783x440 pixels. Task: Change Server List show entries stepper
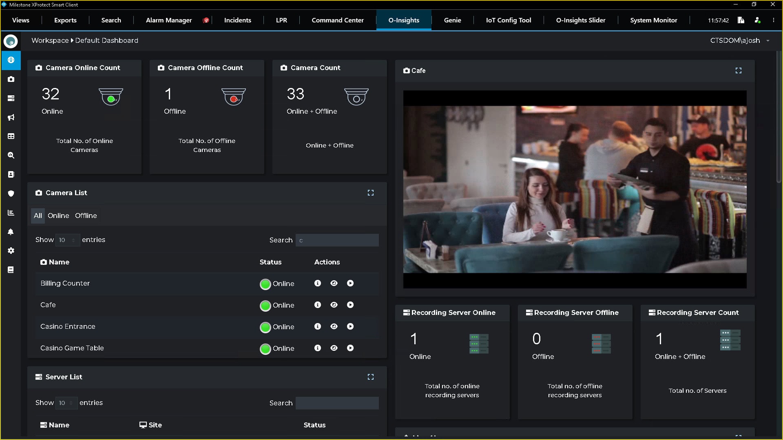click(x=71, y=403)
